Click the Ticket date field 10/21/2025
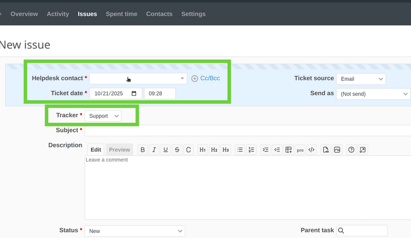This screenshot has height=238, width=411. pyautogui.click(x=116, y=94)
